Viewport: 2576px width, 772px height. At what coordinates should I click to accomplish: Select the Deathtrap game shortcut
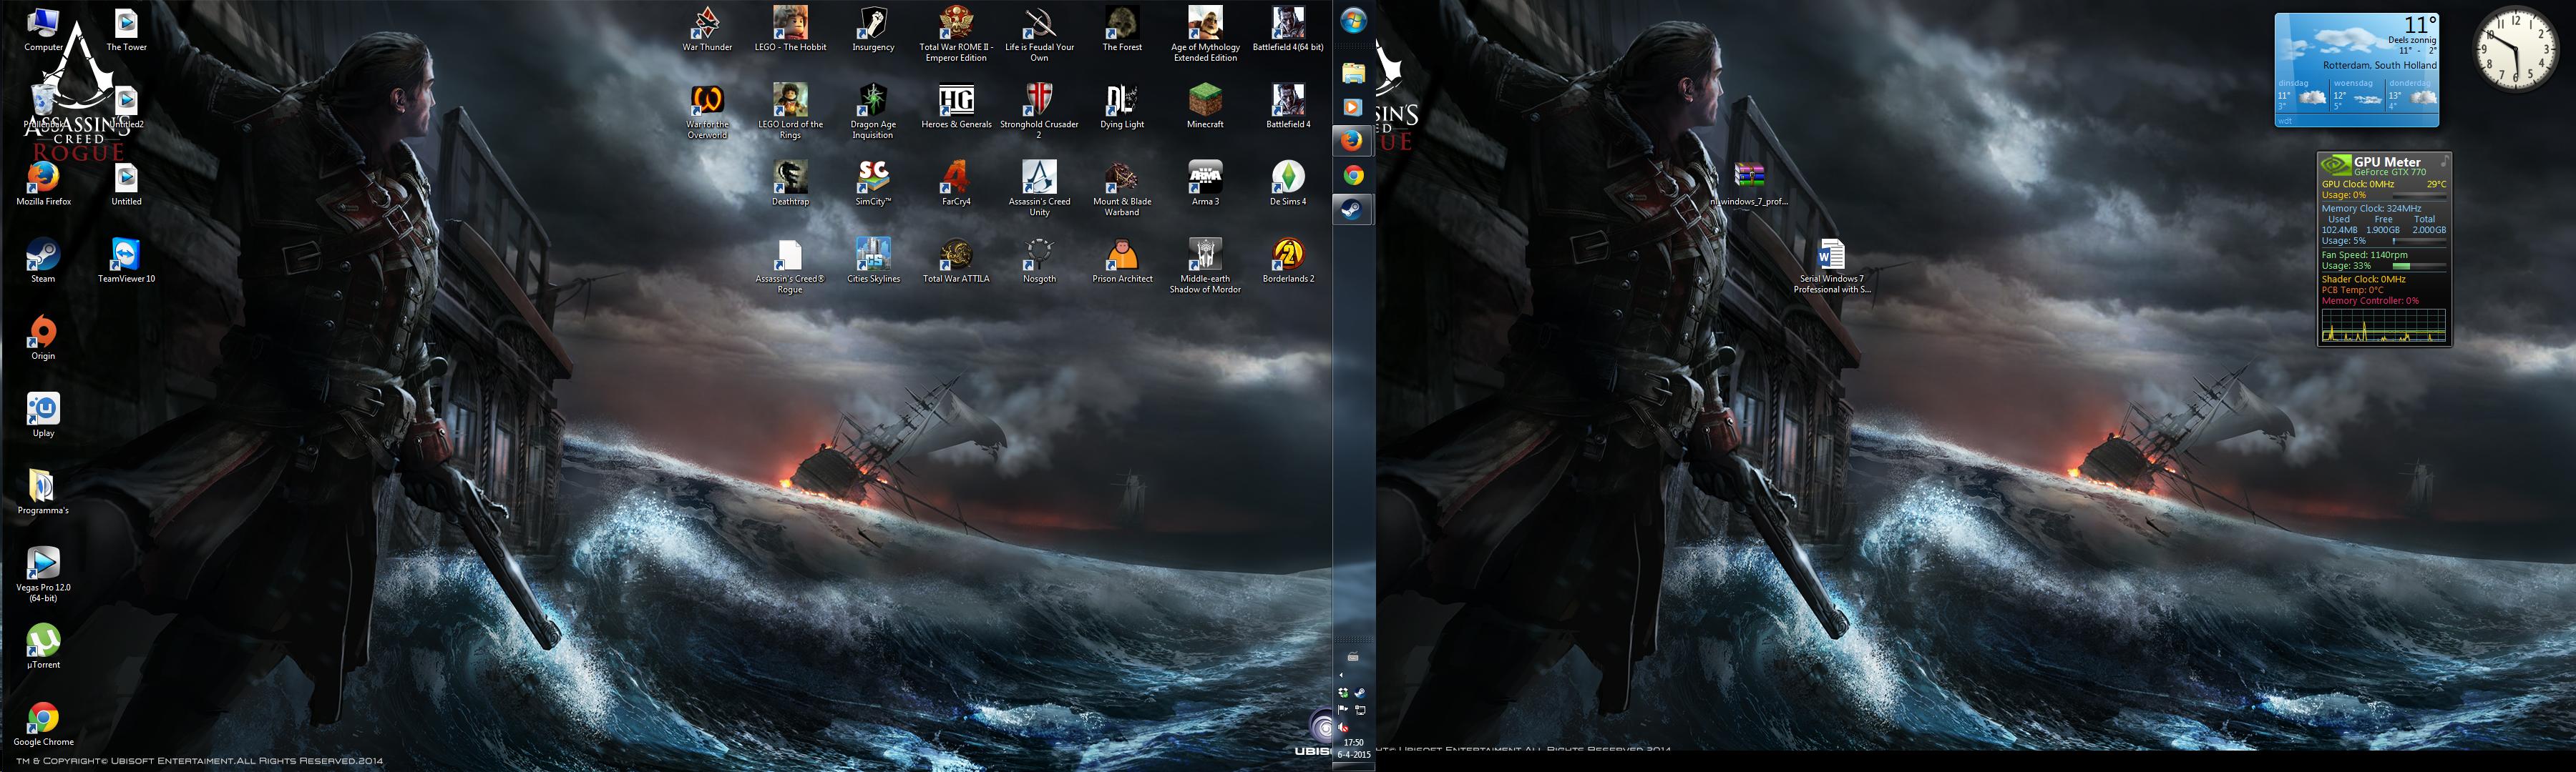(x=790, y=184)
